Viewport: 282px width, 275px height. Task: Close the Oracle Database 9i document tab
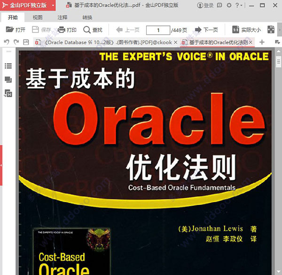pos(176,42)
